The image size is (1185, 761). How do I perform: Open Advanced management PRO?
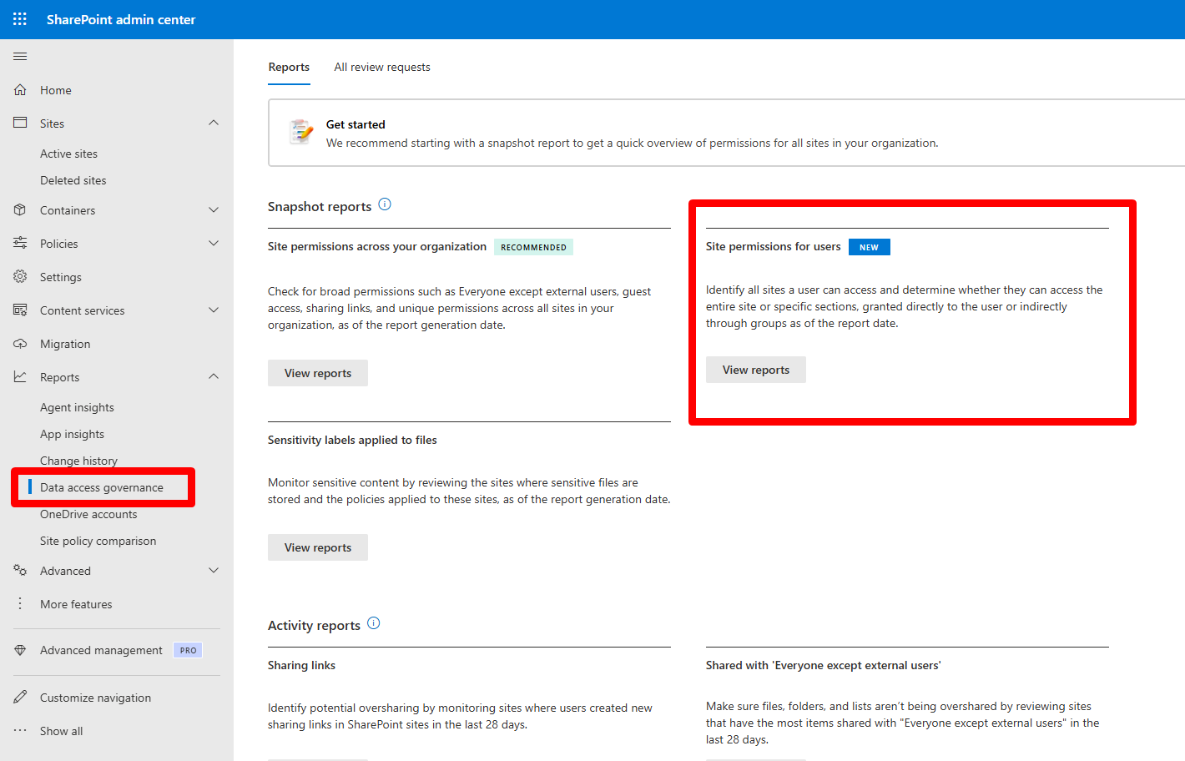(x=100, y=649)
